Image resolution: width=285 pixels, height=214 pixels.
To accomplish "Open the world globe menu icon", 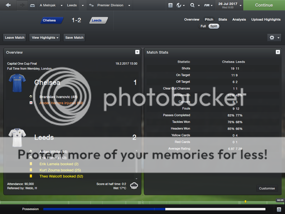I will [179, 5].
